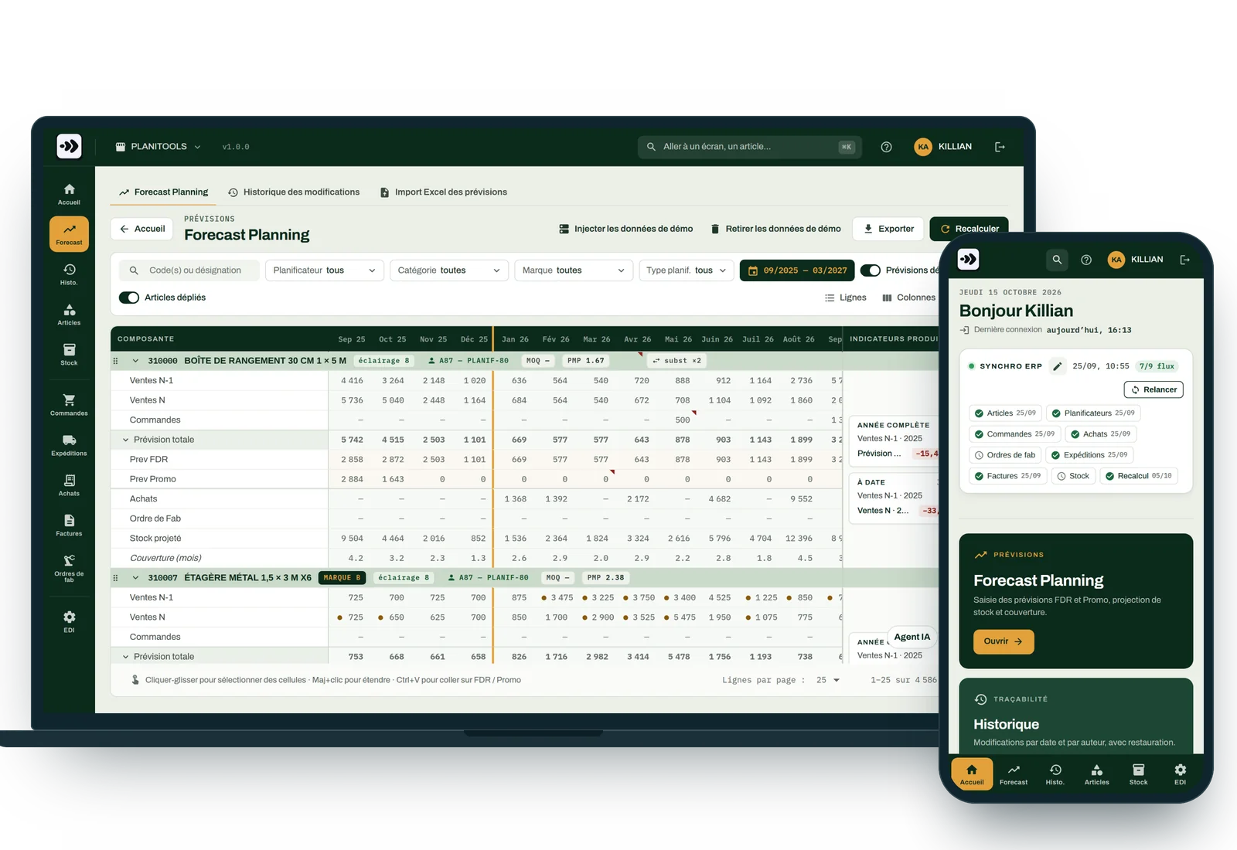Open the Catégorie filter dropdown
The image size is (1237, 850).
(449, 270)
